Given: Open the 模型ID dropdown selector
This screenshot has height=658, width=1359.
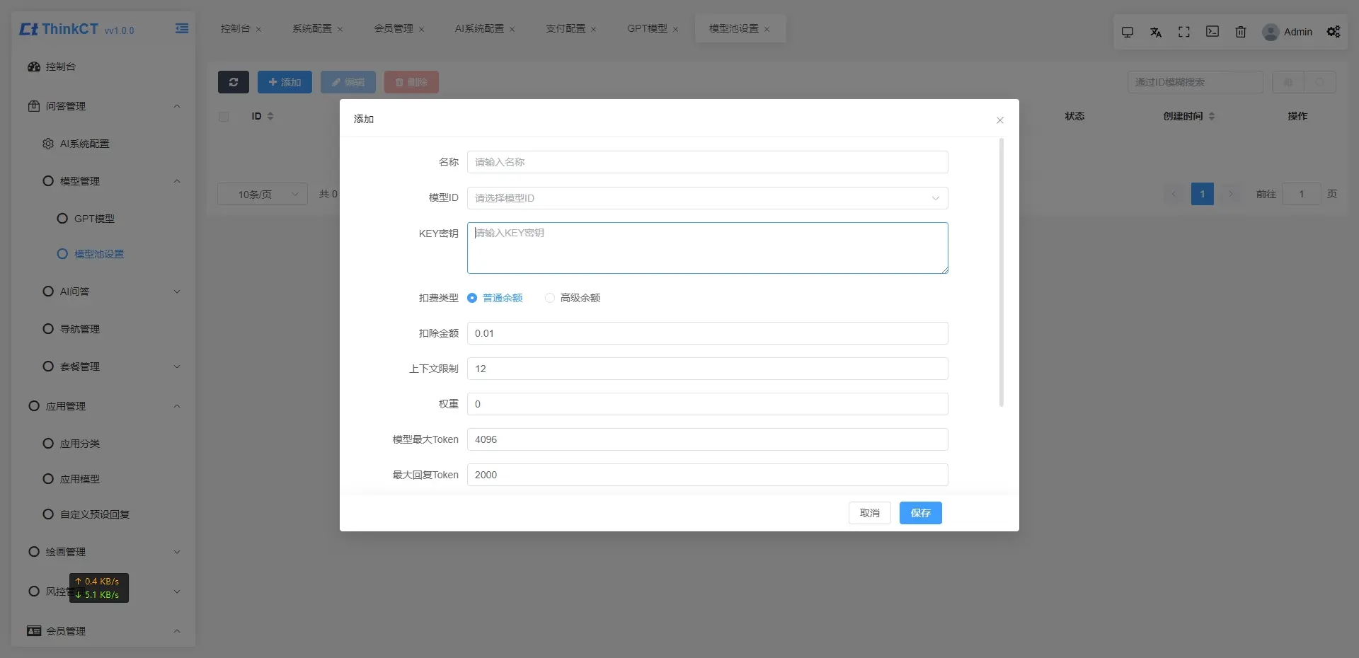Looking at the screenshot, I should 708,198.
